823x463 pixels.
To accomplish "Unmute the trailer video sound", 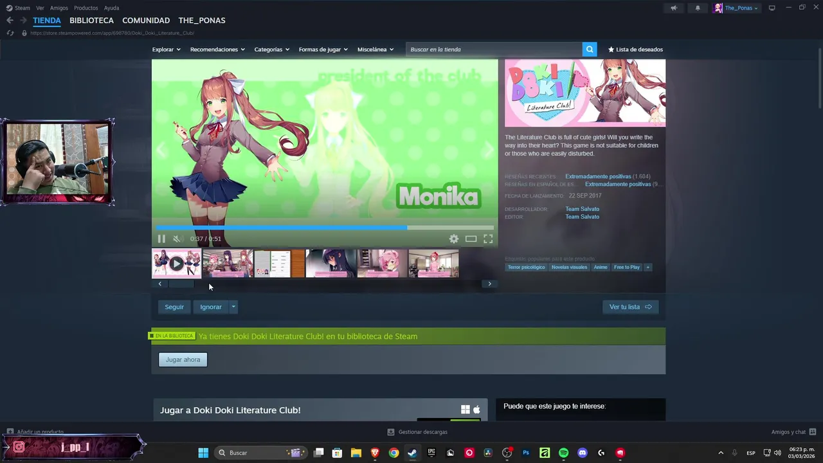I will pos(177,239).
